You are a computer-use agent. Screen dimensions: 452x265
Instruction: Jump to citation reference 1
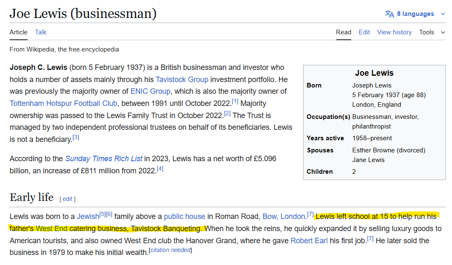(235, 101)
